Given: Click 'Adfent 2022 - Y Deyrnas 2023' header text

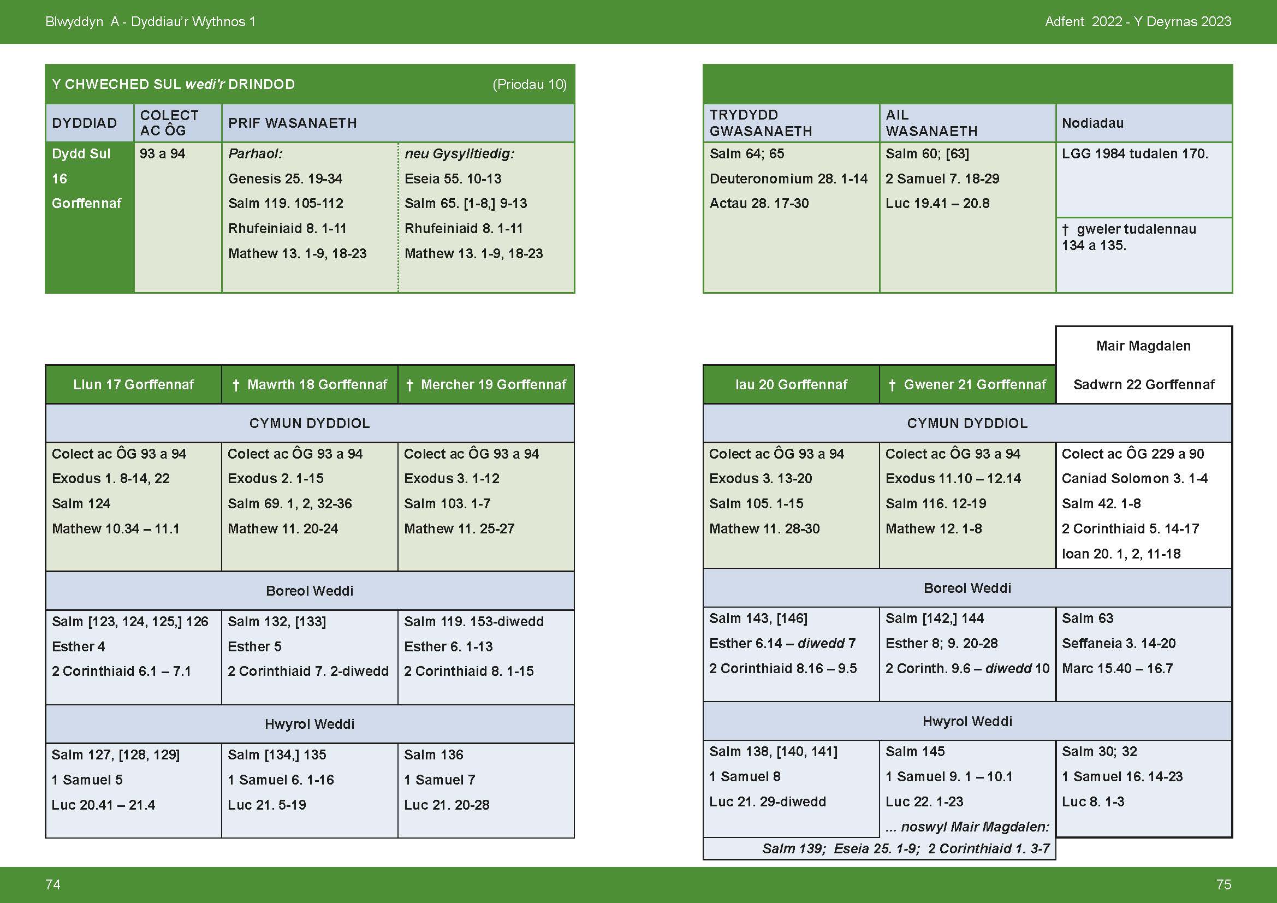Looking at the screenshot, I should 1138,22.
